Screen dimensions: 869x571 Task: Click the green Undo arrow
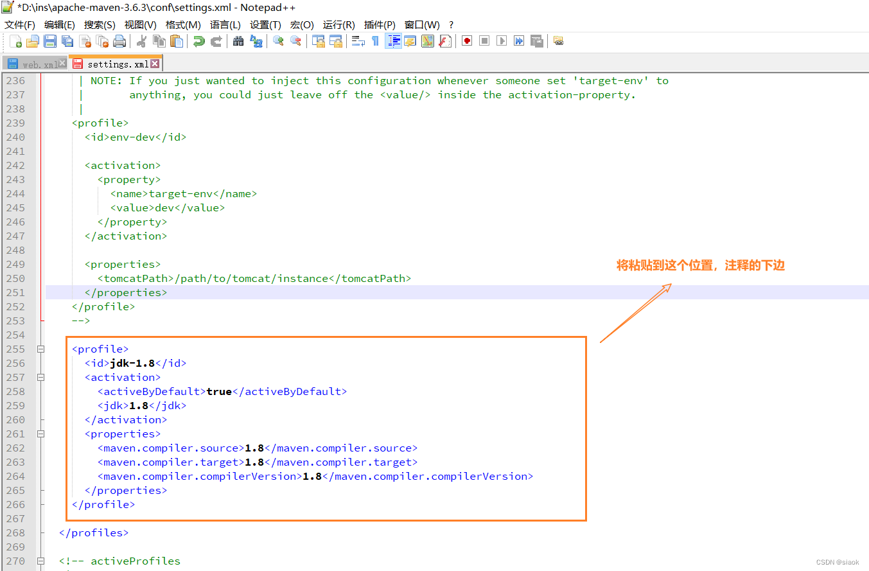pos(199,41)
